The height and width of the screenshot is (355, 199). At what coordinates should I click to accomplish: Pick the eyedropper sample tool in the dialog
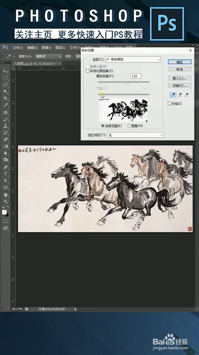(x=173, y=95)
